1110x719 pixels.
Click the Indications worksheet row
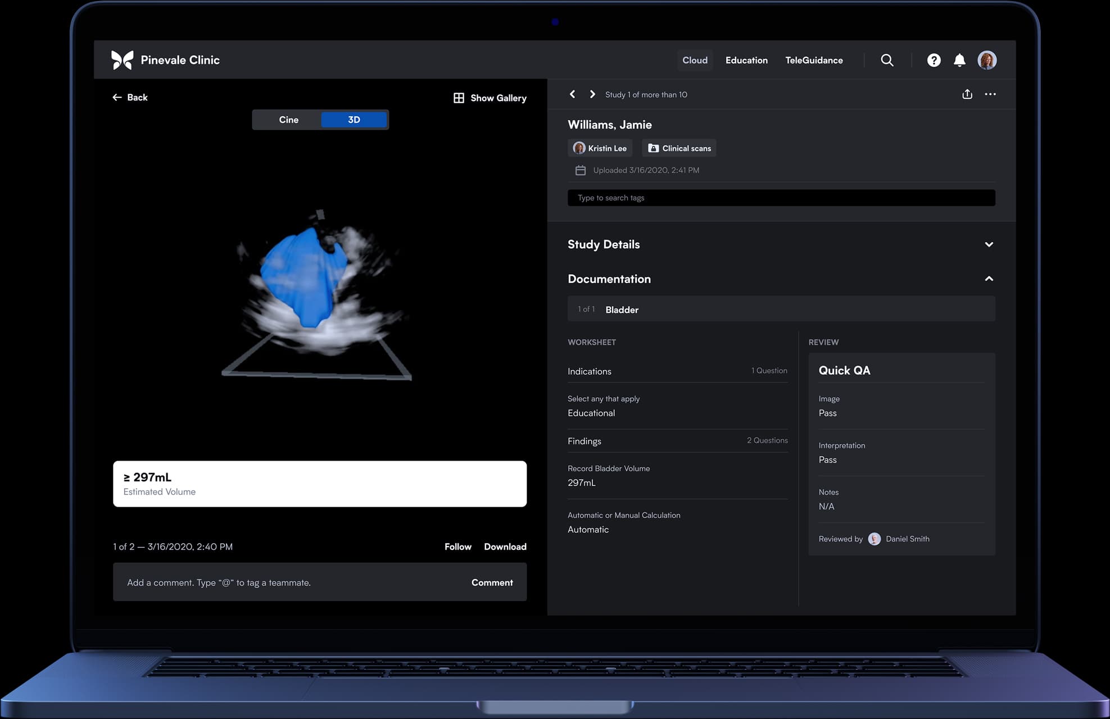pos(677,371)
